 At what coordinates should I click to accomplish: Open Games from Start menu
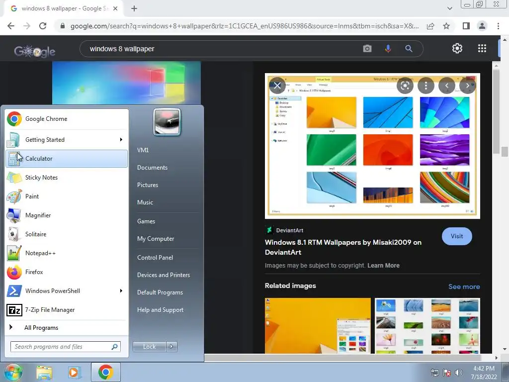[x=146, y=221]
